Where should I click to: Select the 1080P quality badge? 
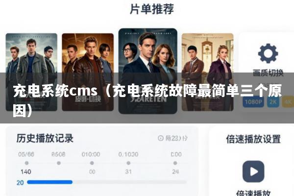[253, 102]
